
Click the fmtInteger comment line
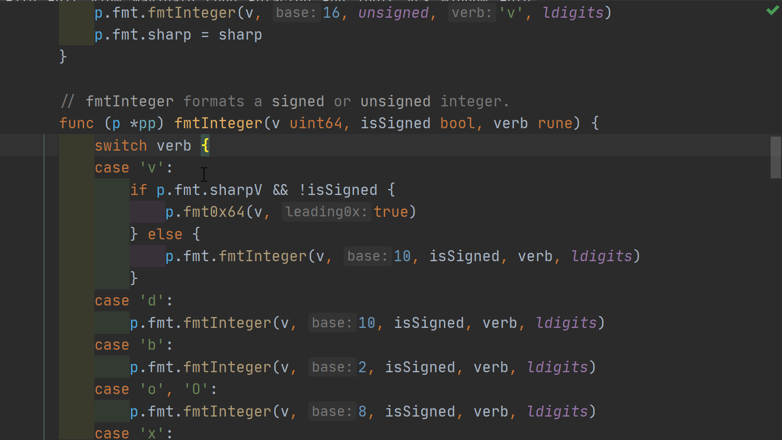[x=284, y=102]
